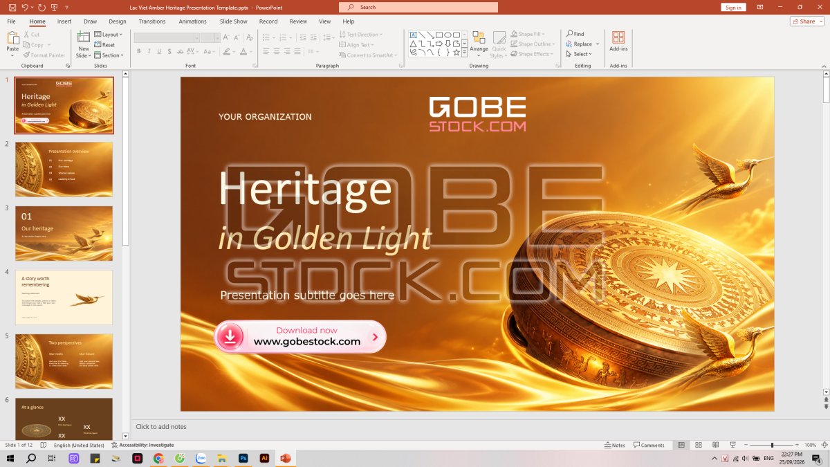Image resolution: width=830 pixels, height=467 pixels.
Task: Switch to the Design tab
Action: click(x=118, y=21)
